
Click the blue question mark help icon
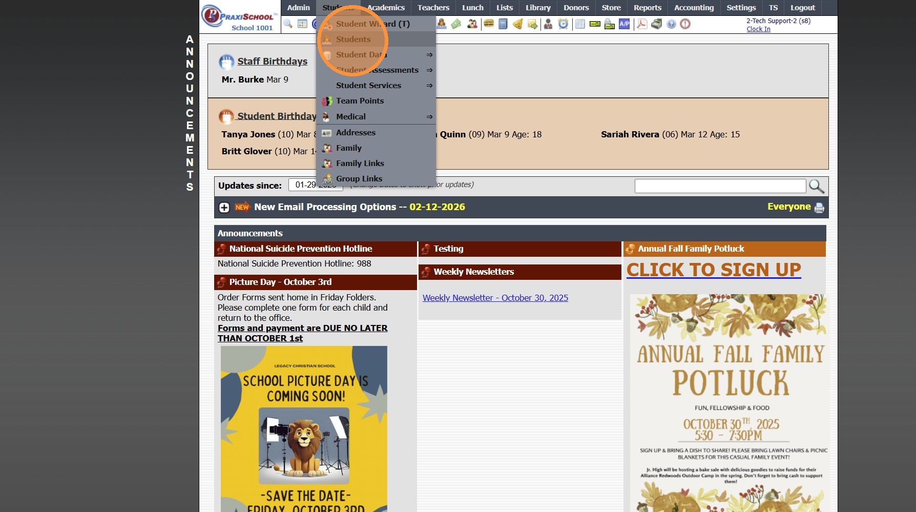click(671, 24)
